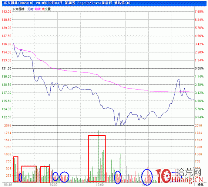The height and width of the screenshot is (187, 208).
Task: Click the 操作 button at the chart corner
Action: (x=201, y=185)
